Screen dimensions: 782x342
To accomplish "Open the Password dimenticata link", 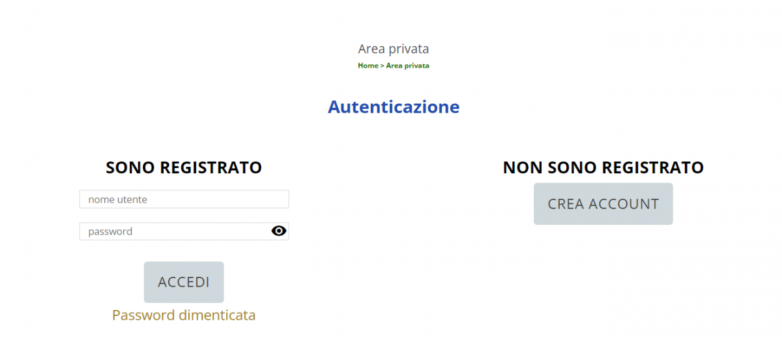I will tap(184, 315).
